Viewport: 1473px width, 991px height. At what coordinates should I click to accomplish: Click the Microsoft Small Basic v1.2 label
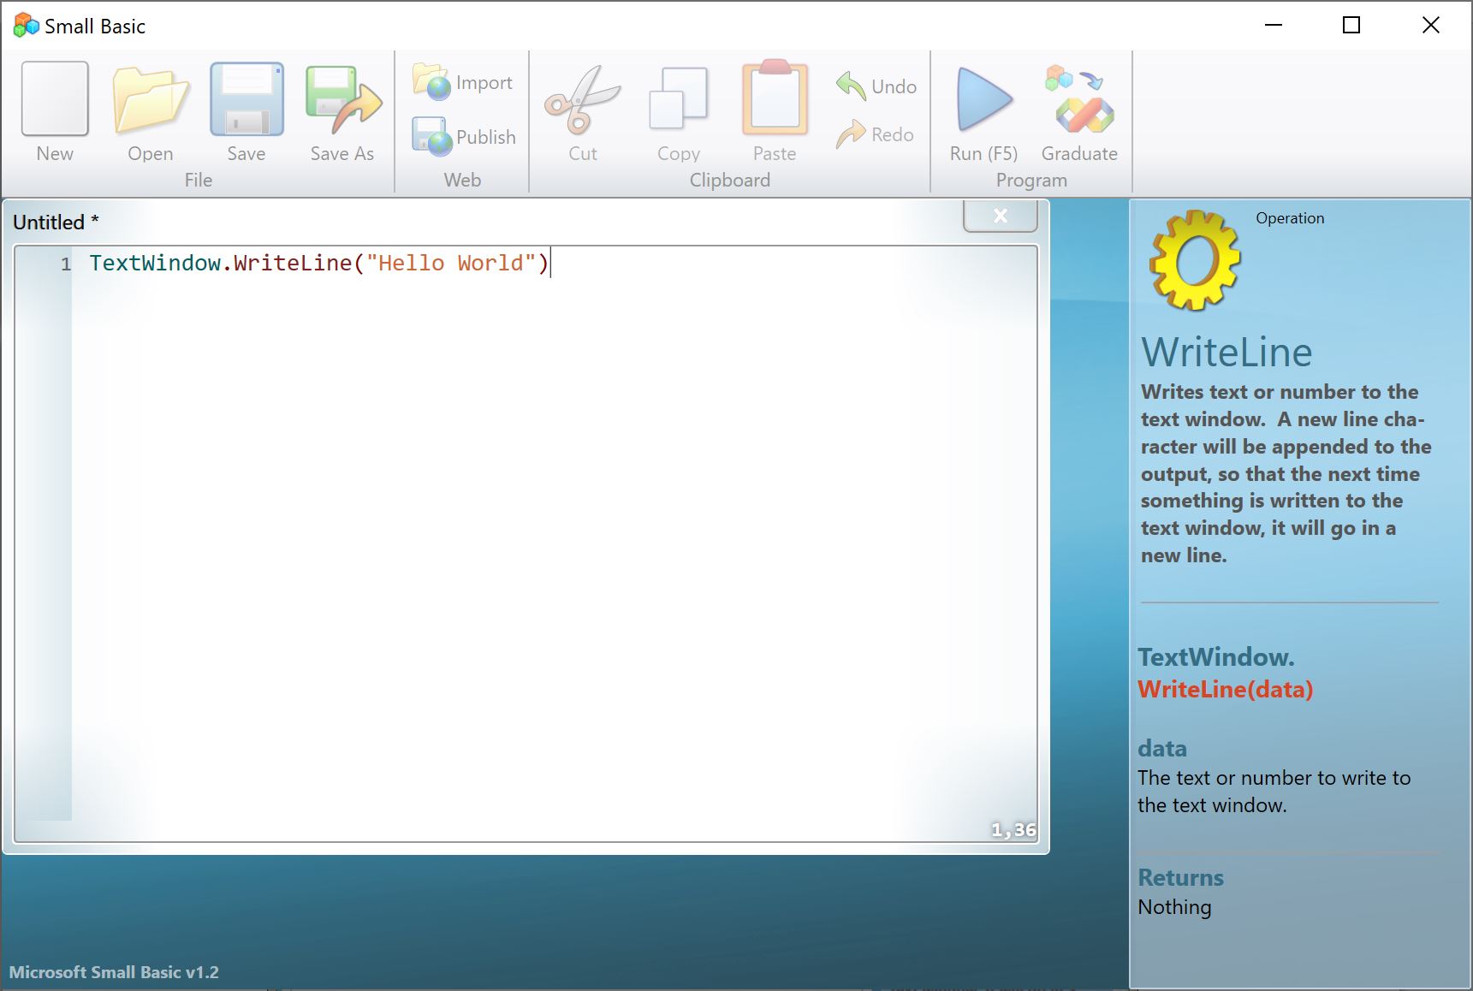pos(114,972)
